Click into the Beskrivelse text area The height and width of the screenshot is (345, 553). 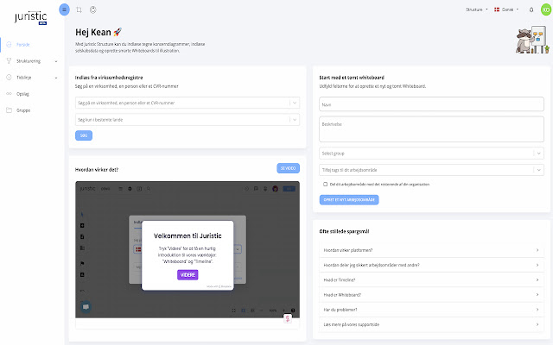[x=431, y=129]
